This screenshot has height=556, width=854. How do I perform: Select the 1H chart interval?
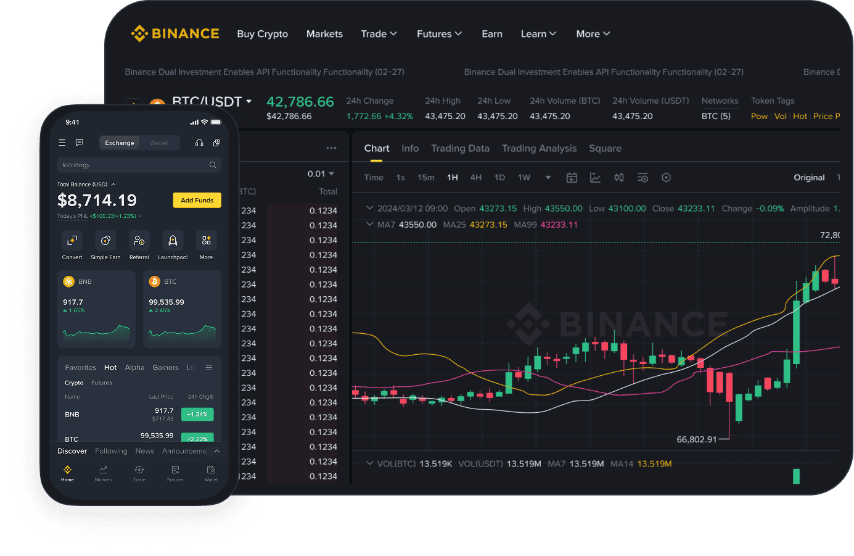click(453, 178)
